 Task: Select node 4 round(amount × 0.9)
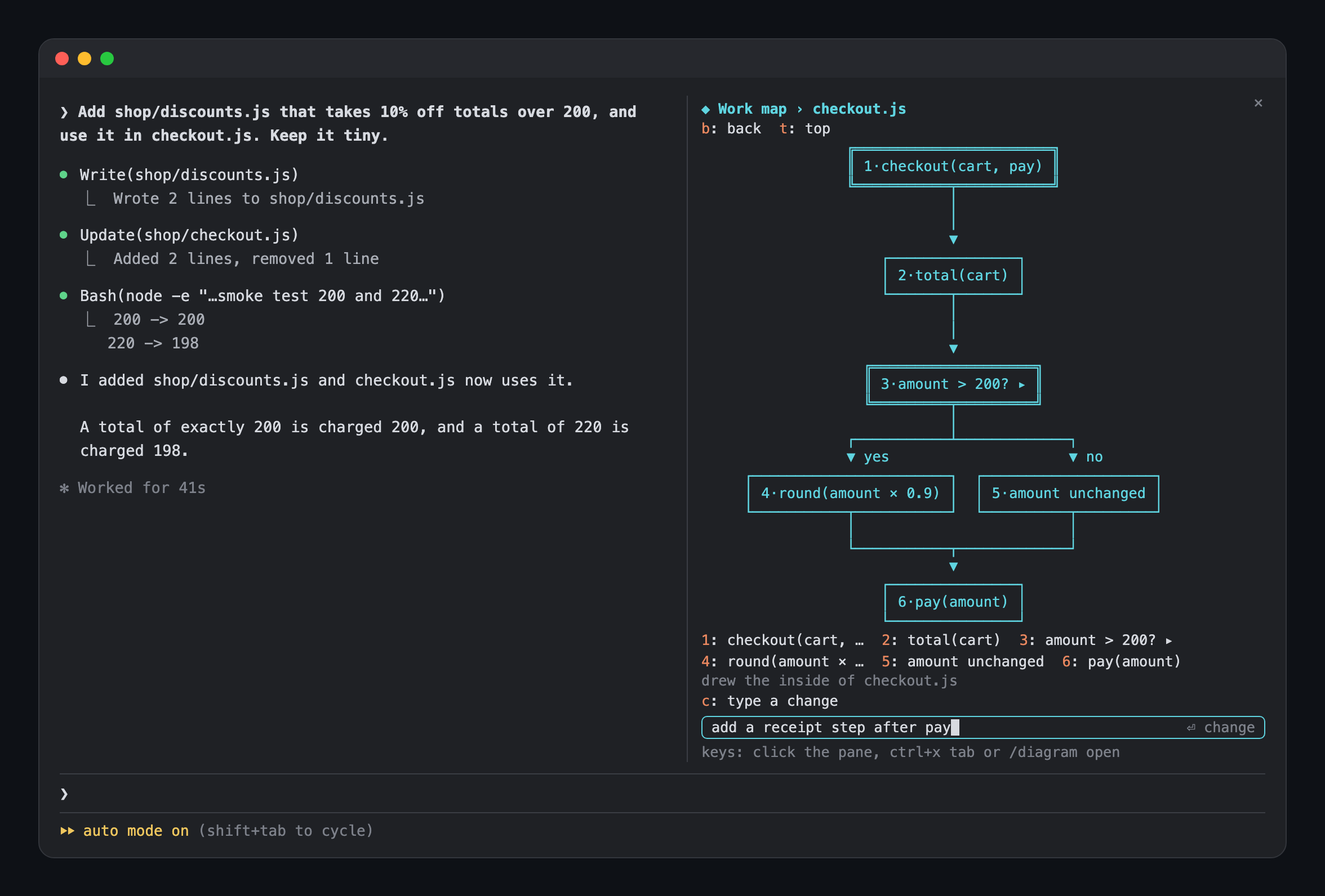(x=850, y=494)
